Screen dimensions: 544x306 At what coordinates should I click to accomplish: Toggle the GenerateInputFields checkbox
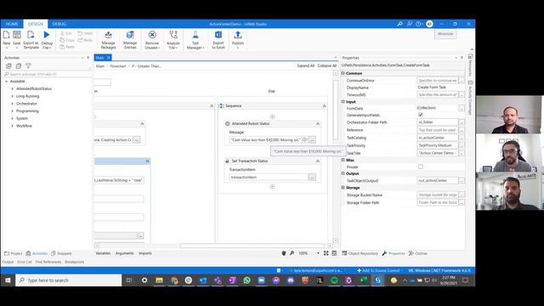pyautogui.click(x=421, y=115)
